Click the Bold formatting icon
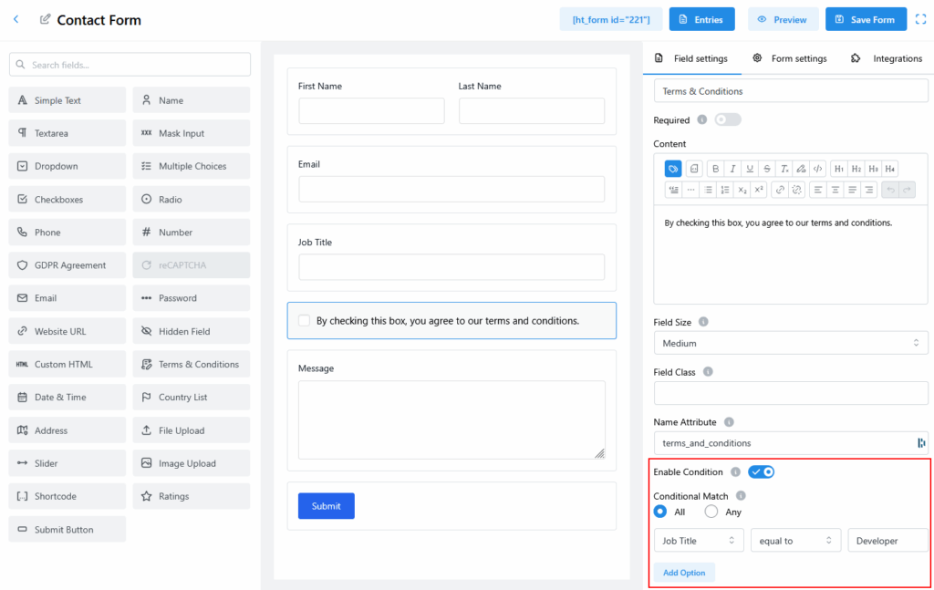 (716, 169)
